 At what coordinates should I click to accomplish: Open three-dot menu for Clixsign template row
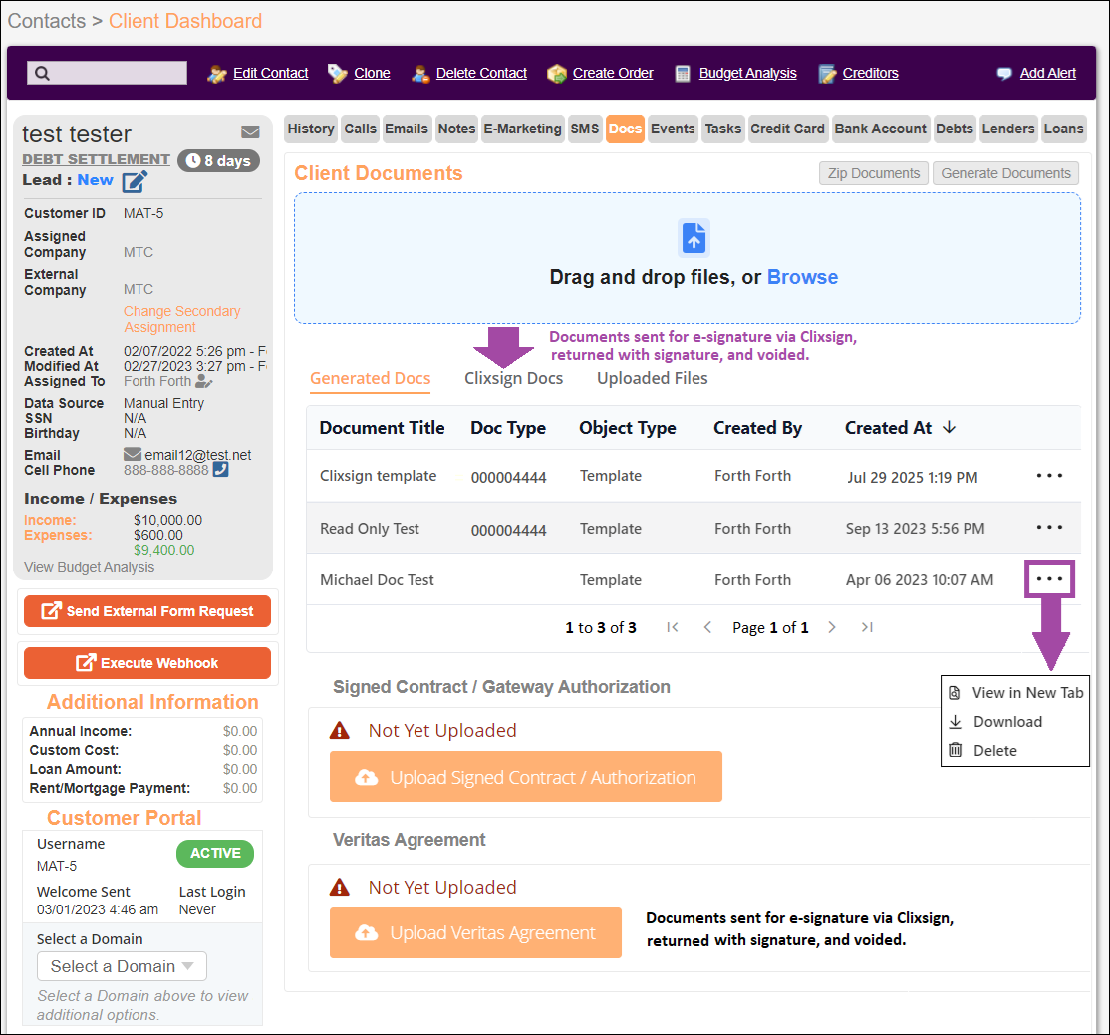[1049, 476]
